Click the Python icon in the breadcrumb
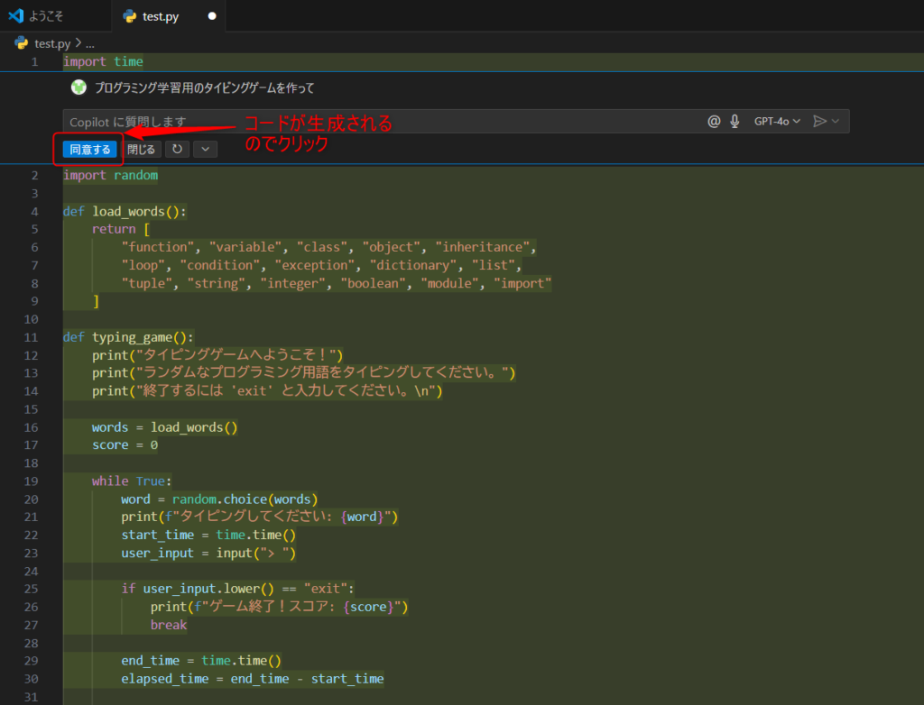Viewport: 924px width, 705px height. coord(22,43)
